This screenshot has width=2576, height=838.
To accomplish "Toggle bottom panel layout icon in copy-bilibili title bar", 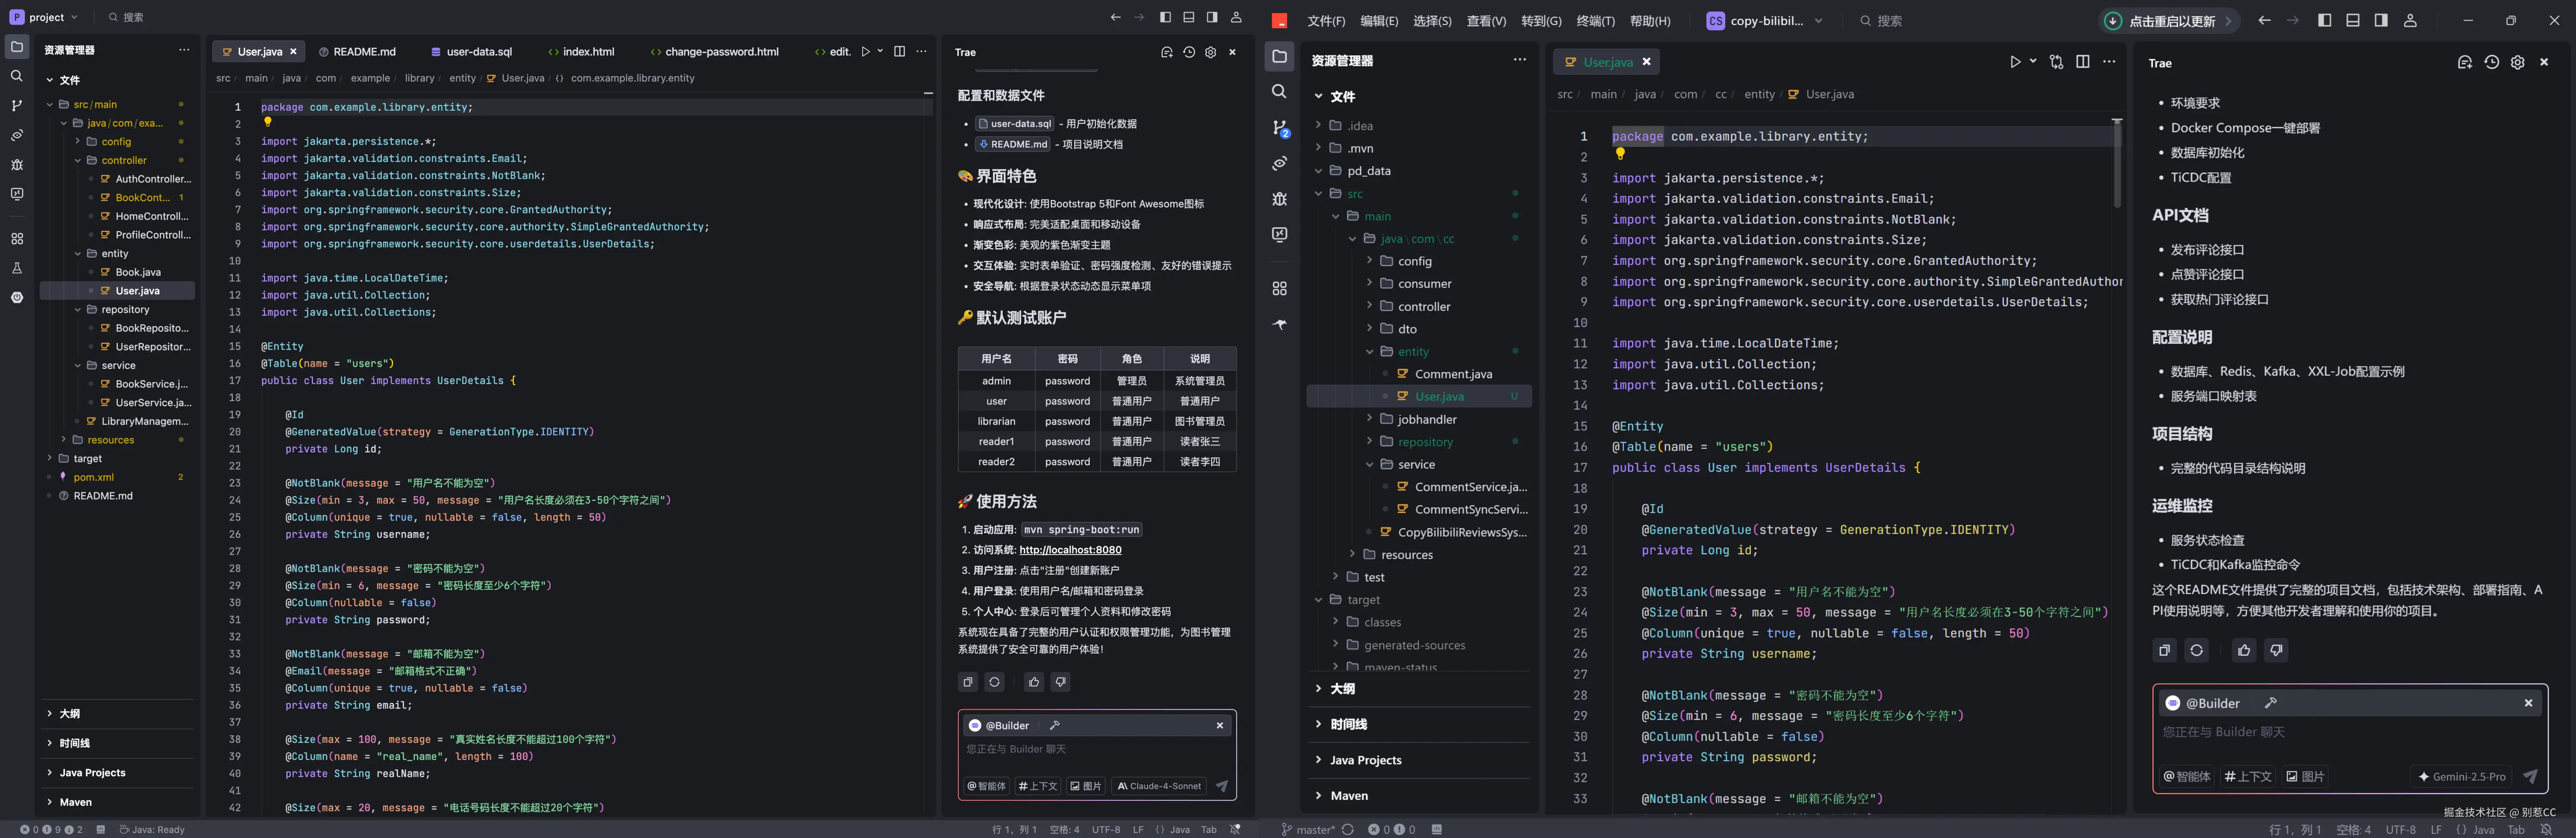I will pos(2353,20).
